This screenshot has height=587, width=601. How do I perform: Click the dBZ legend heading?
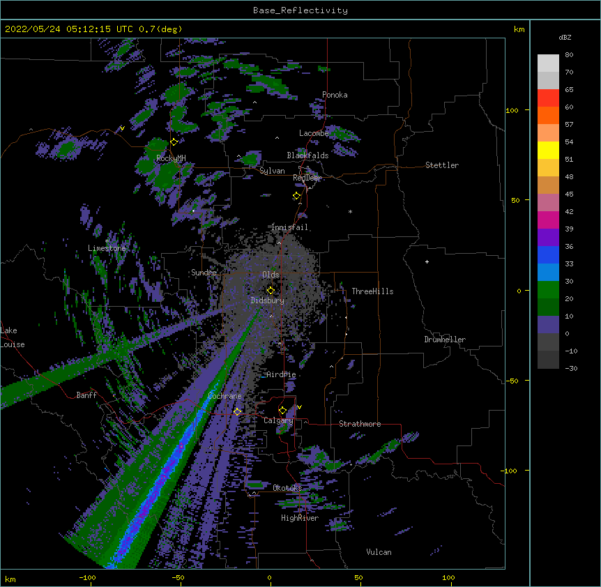565,37
